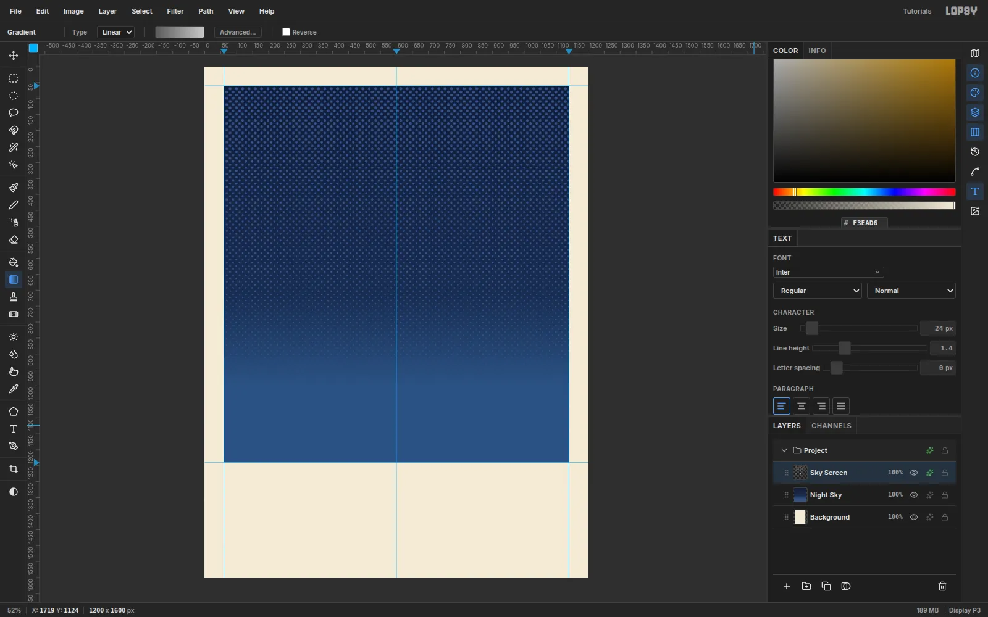Screen dimensions: 988x617
Task: Toggle the Layers panel stack icon
Action: (x=975, y=112)
